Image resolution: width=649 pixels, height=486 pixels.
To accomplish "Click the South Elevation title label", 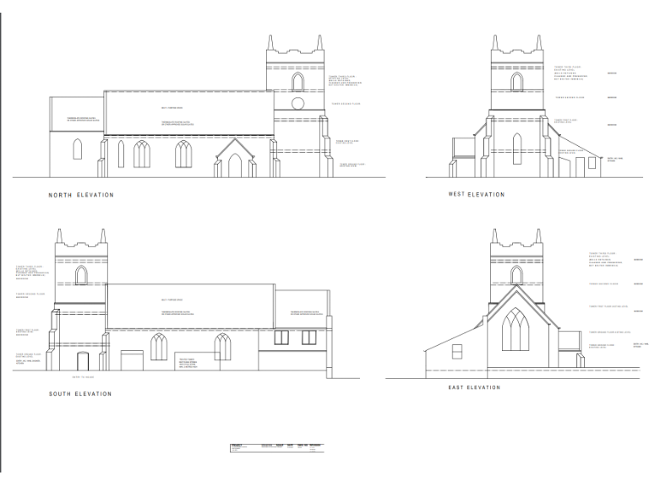I will click(x=80, y=394).
